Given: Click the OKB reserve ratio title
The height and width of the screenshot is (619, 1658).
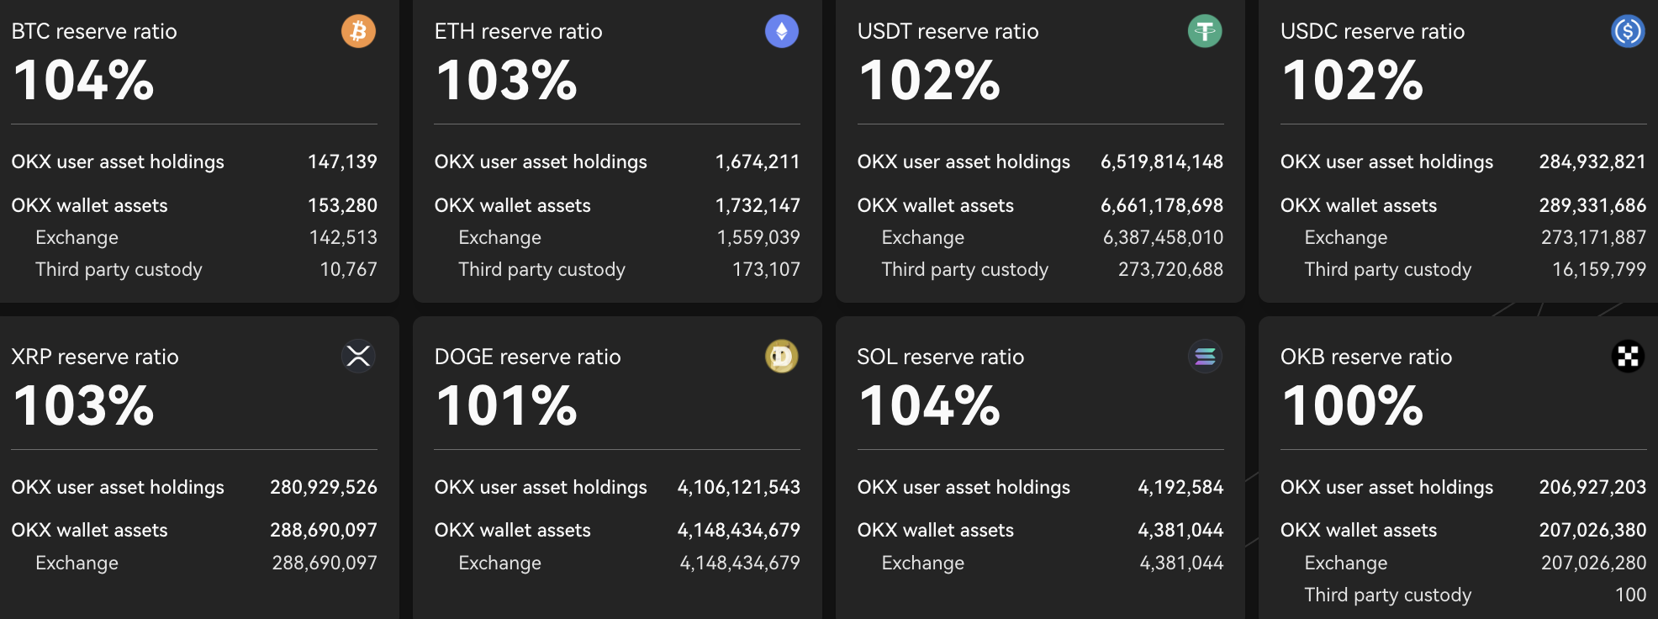Looking at the screenshot, I should [x=1365, y=357].
